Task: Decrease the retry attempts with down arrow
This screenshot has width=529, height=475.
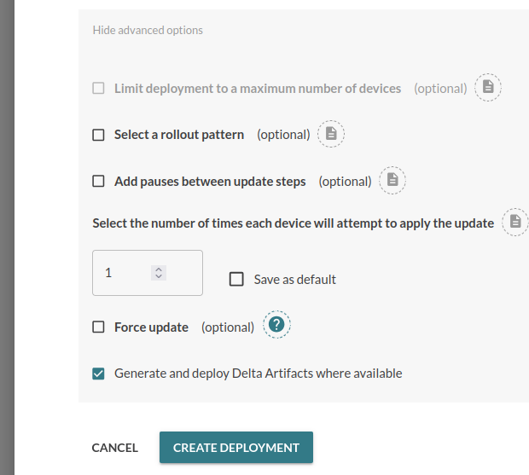Action: click(x=159, y=276)
